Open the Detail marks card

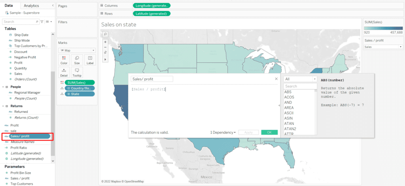64,72
